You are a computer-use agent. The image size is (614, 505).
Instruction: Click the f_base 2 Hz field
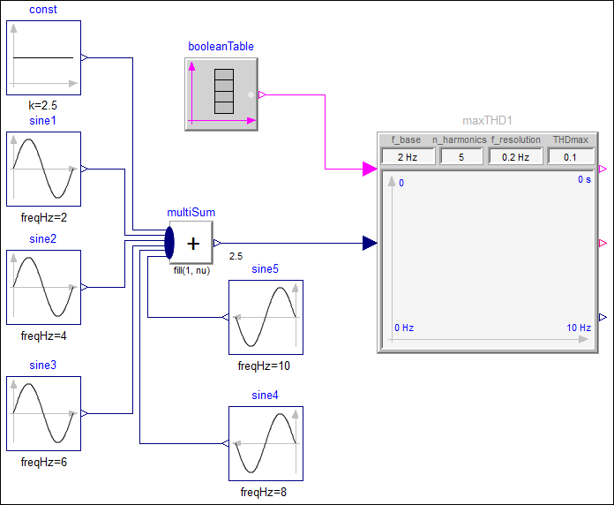[x=407, y=156]
